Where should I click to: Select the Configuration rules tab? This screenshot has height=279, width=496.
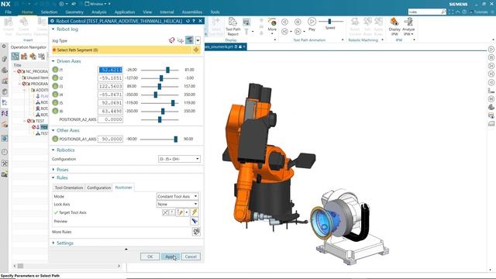click(99, 188)
